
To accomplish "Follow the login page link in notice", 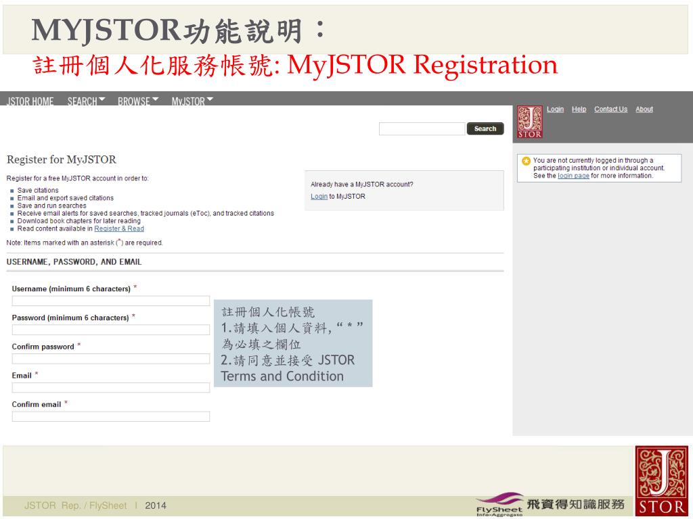I will pos(573,176).
